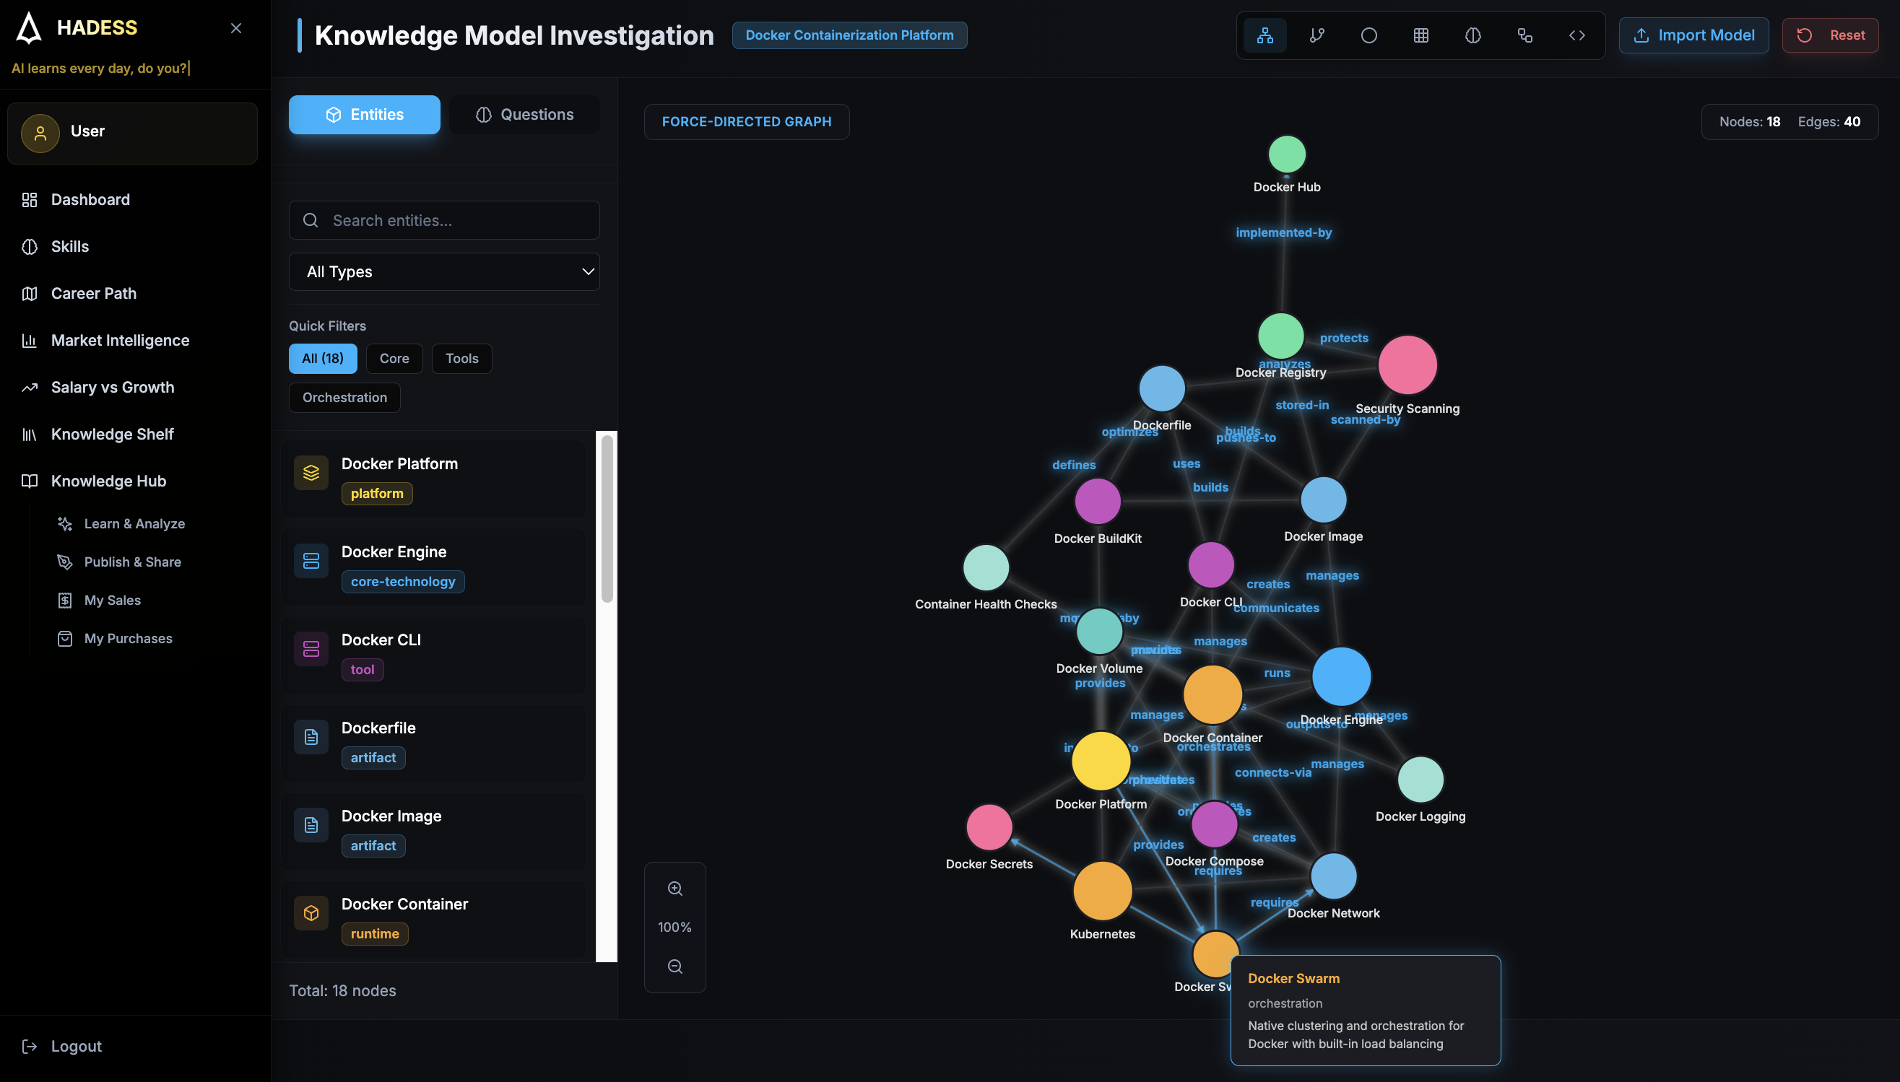Collapse the sidebar with the X icon
Image resolution: width=1900 pixels, height=1082 pixels.
pos(235,28)
